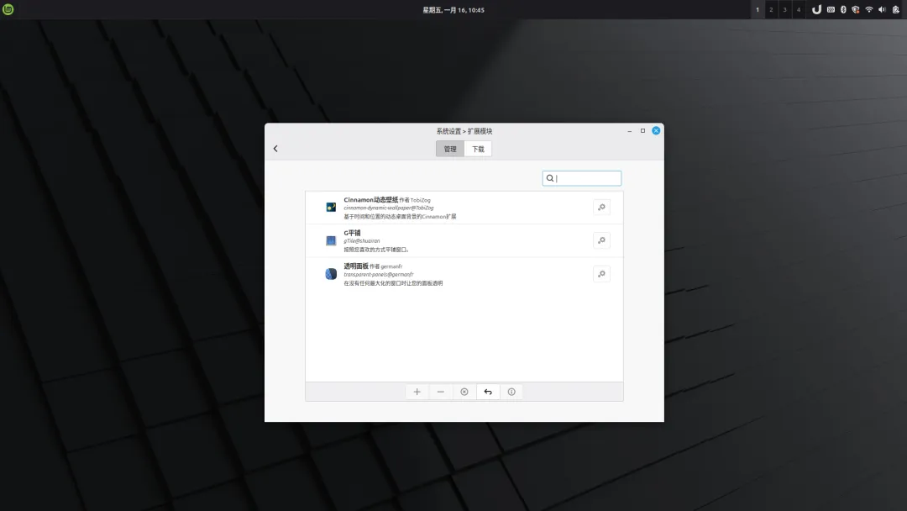The height and width of the screenshot is (511, 907).
Task: Go back to System Settings with the back arrow
Action: pyautogui.click(x=275, y=149)
